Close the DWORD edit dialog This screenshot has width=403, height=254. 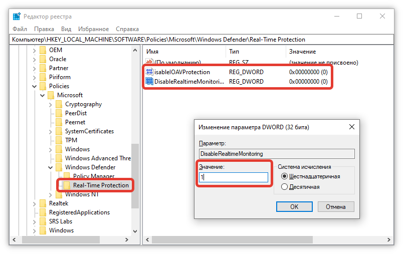(352, 128)
